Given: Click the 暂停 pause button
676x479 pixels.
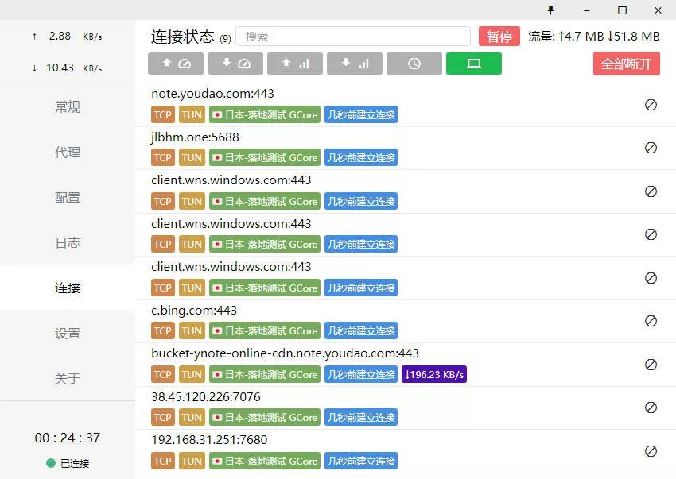Looking at the screenshot, I should click(499, 37).
